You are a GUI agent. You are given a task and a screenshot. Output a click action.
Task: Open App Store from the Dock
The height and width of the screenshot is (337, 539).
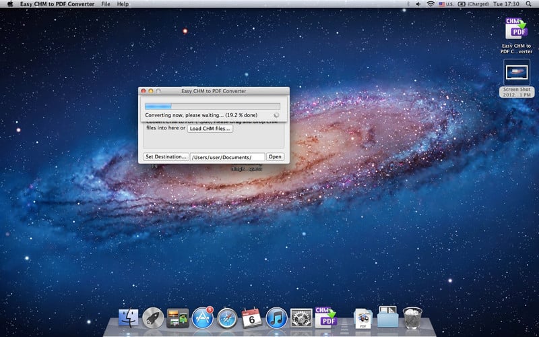(203, 317)
